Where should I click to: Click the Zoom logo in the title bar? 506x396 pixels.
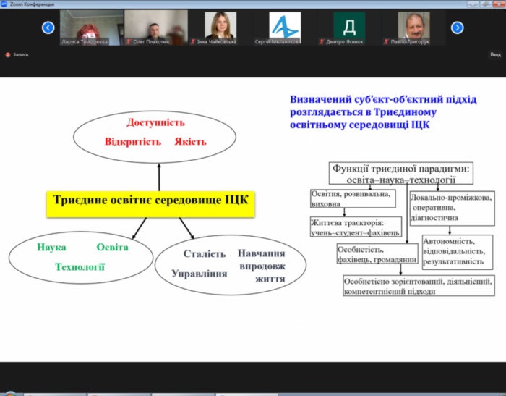pyautogui.click(x=4, y=4)
